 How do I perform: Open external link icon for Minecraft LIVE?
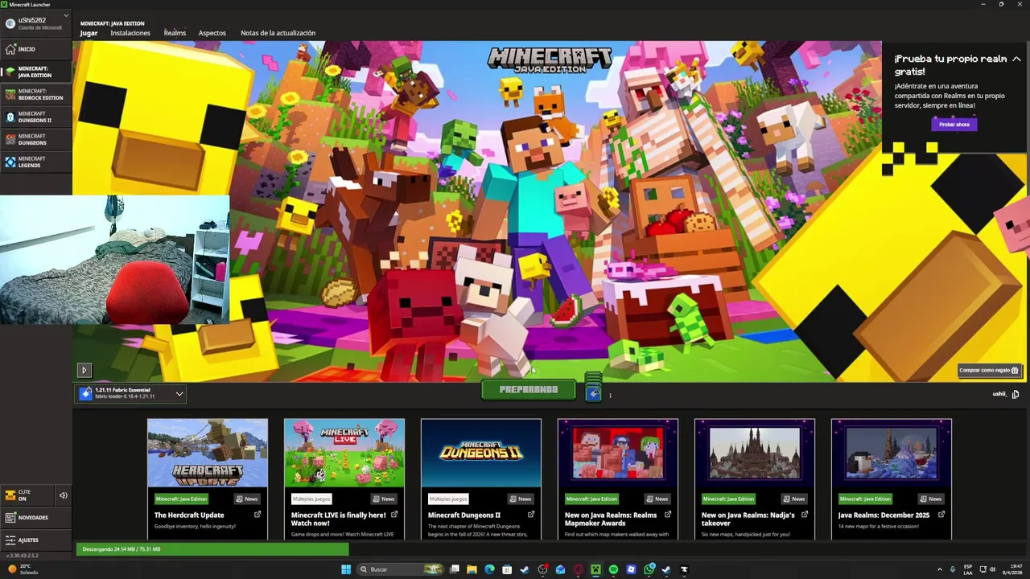point(394,515)
